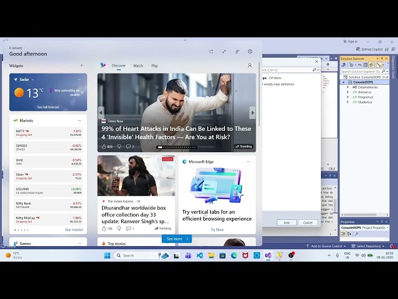
Task: Show hidden system tray icons
Action: coord(329,255)
